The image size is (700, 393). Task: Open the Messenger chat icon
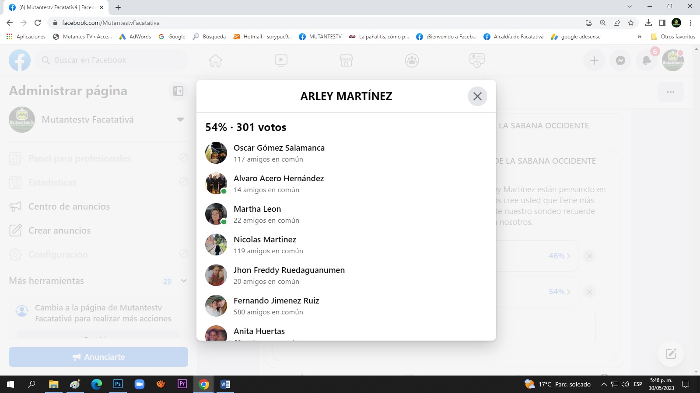620,61
